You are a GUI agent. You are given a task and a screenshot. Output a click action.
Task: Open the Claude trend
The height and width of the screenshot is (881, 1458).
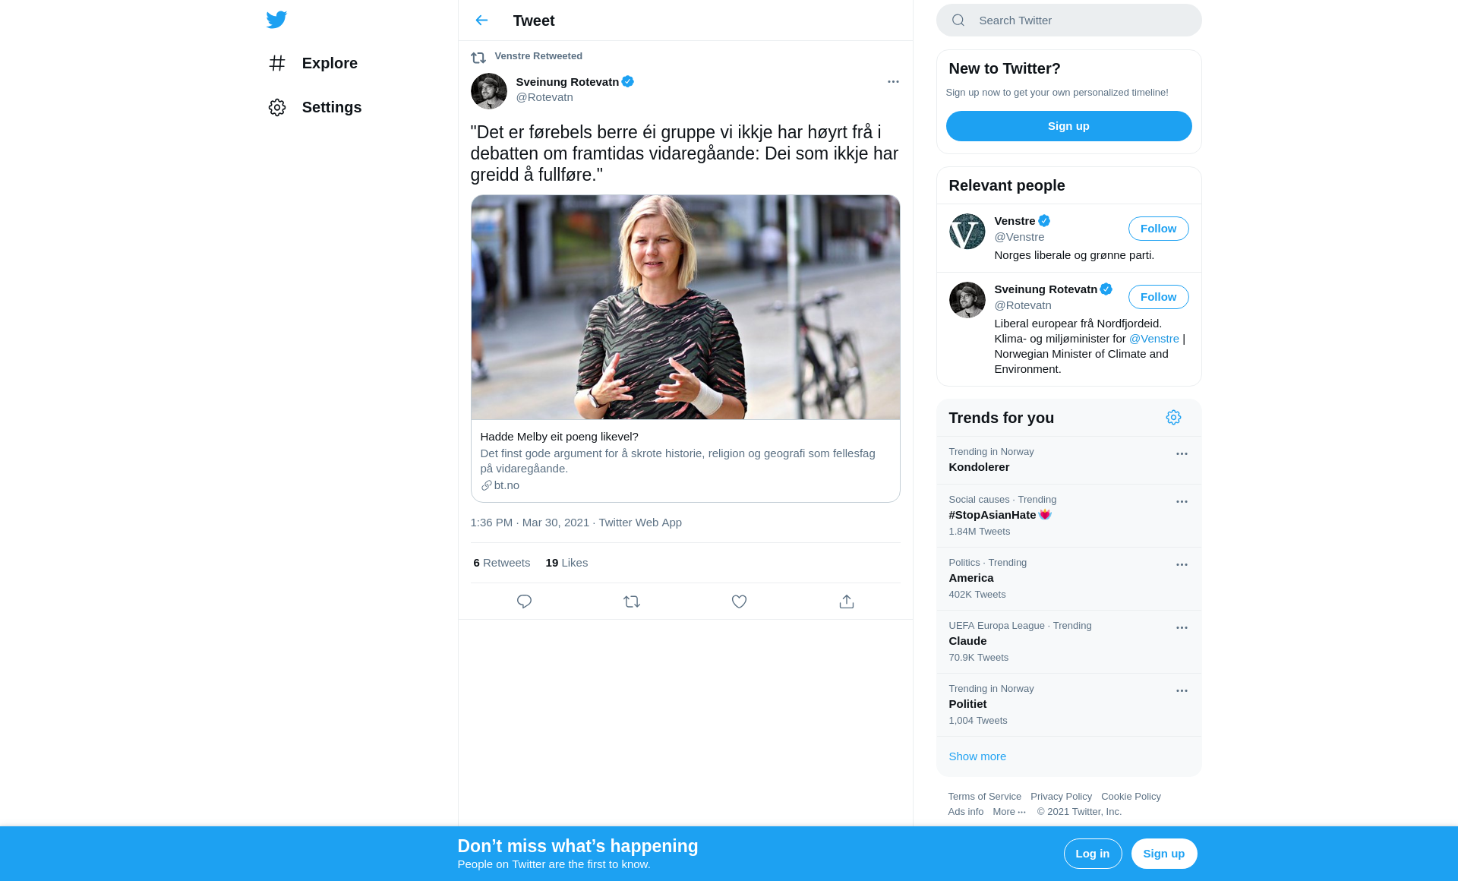click(x=1068, y=642)
